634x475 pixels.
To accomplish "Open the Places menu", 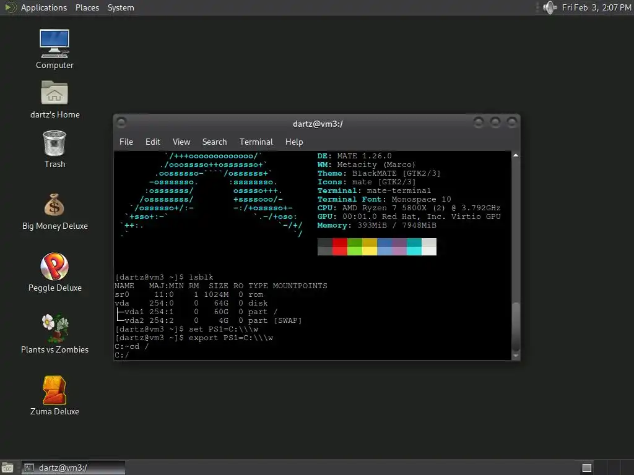I will coord(87,7).
